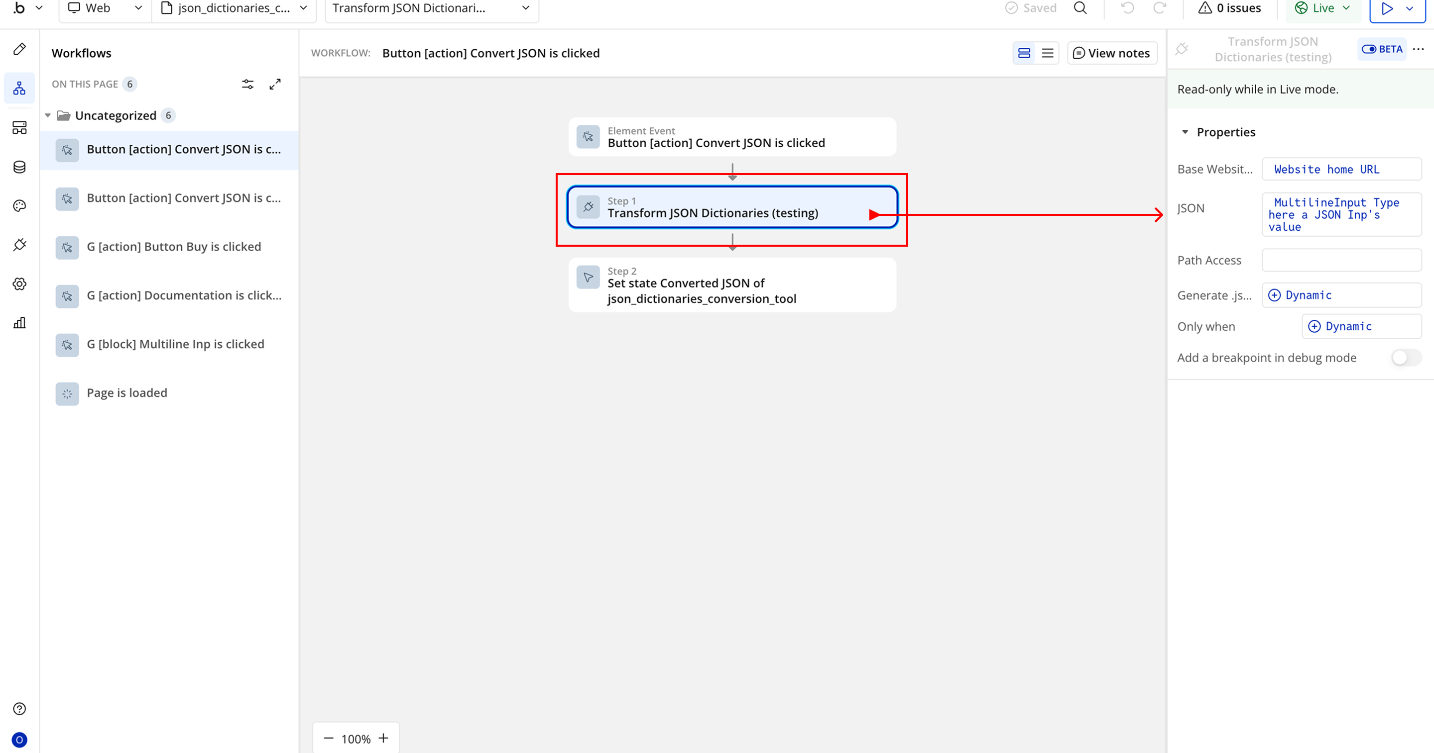Screen dimensions: 1434x753
Task: Click the workflow filter sliders icon
Action: [248, 84]
